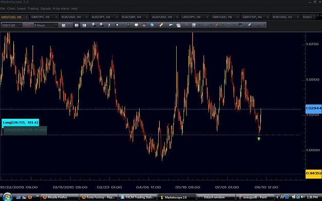The image size is (322, 201).
Task: Switch to Detach window taskbar button
Action: (215, 197)
